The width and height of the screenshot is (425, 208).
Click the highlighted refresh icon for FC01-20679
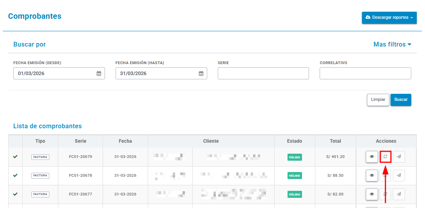pos(385,157)
